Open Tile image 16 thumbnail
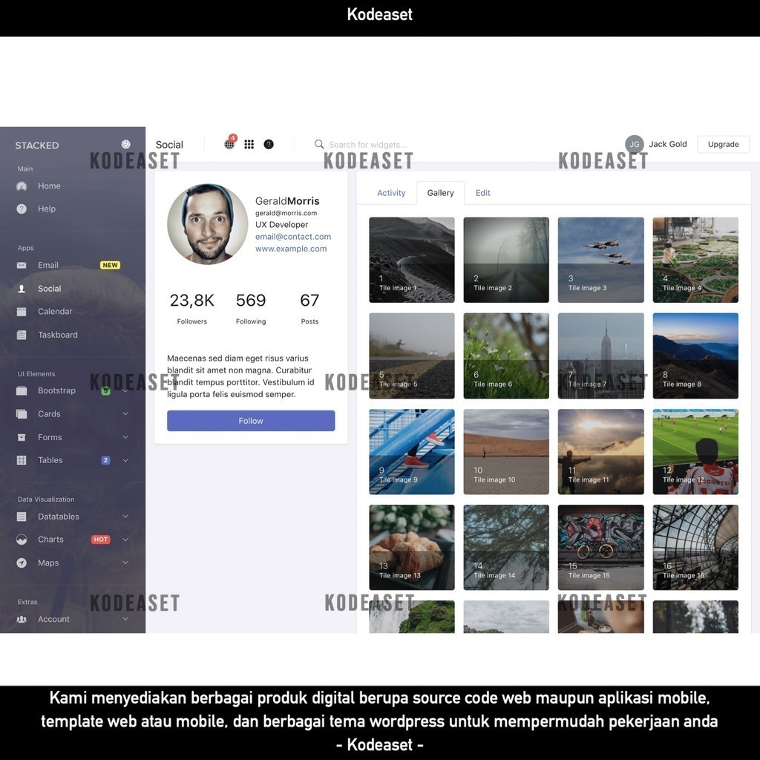Viewport: 760px width, 760px height. 695,548
